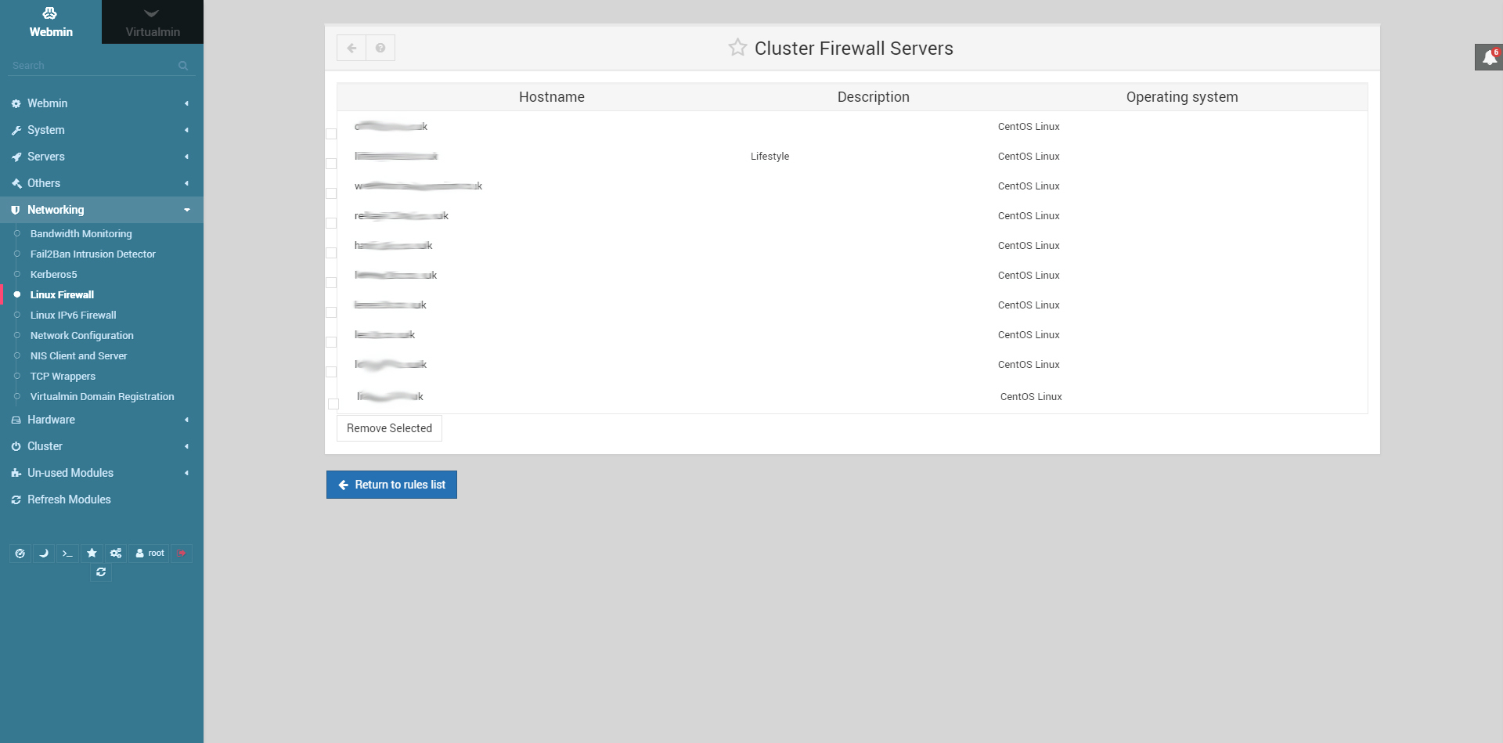
Task: Click the Remove Selected button
Action: click(x=389, y=427)
